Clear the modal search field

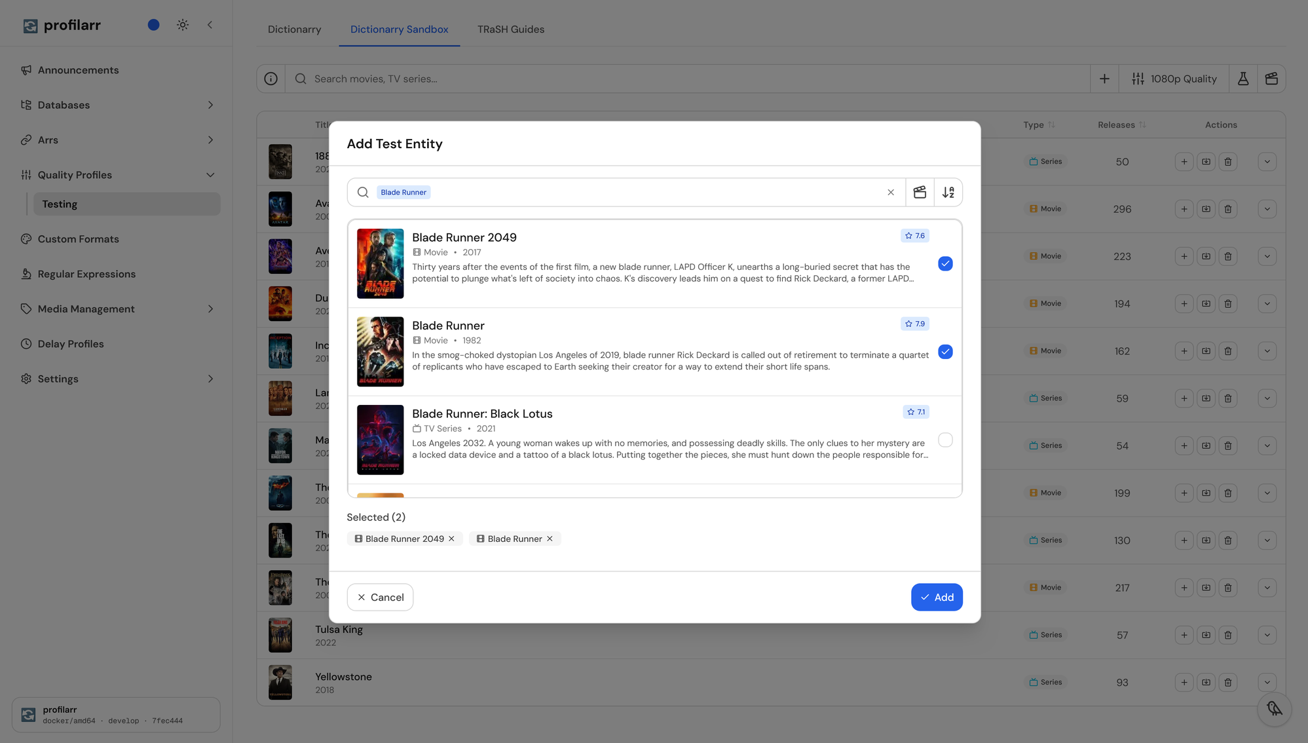pyautogui.click(x=891, y=192)
